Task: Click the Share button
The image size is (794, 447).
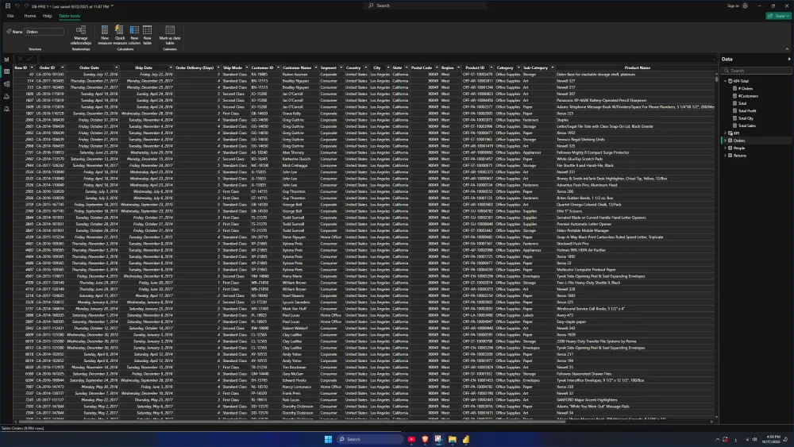Action: [x=778, y=16]
